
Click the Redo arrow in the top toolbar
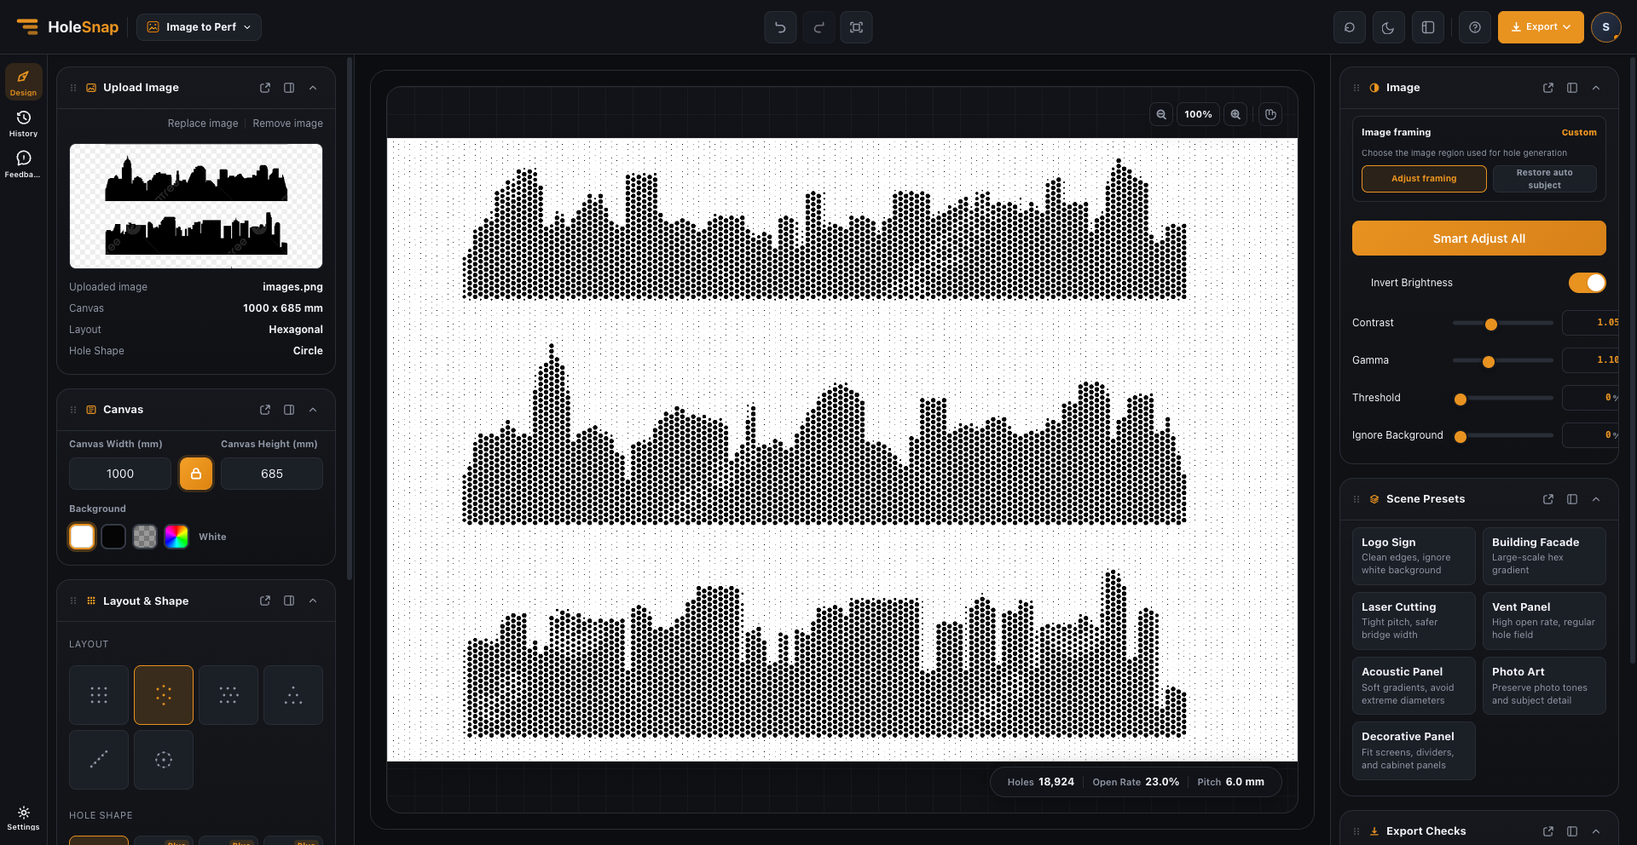pyautogui.click(x=818, y=27)
